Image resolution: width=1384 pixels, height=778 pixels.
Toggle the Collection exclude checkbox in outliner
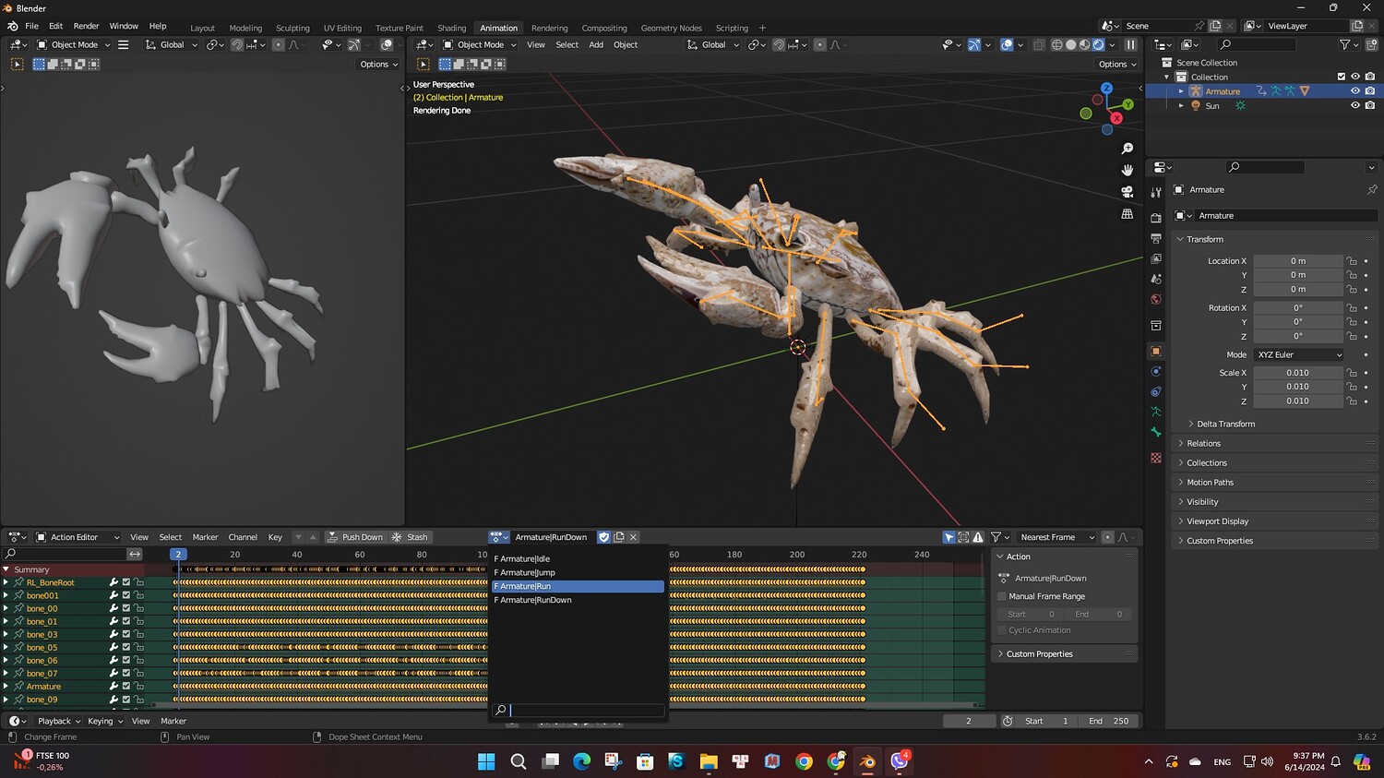pyautogui.click(x=1341, y=77)
